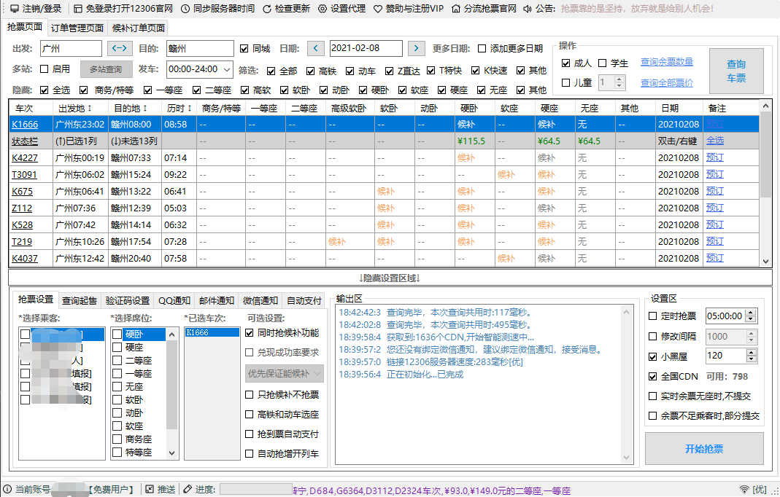
Task: Open the 发车 time range dropdown
Action: [x=226, y=70]
